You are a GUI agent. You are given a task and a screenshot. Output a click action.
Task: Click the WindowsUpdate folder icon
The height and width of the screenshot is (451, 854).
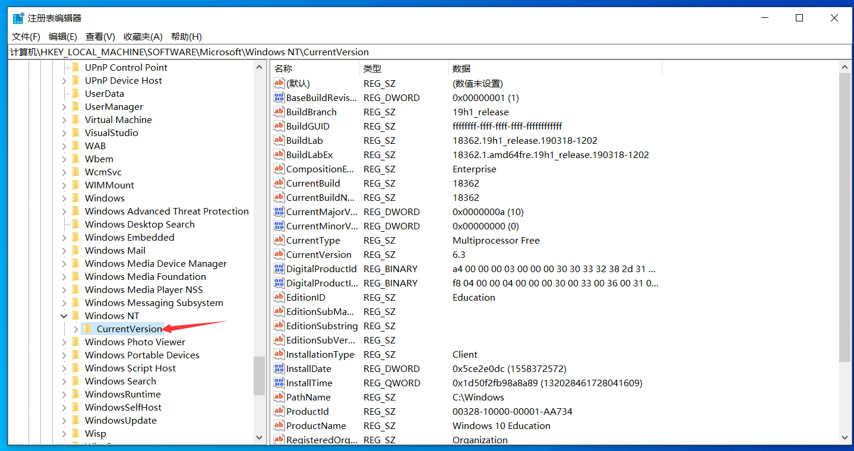75,420
